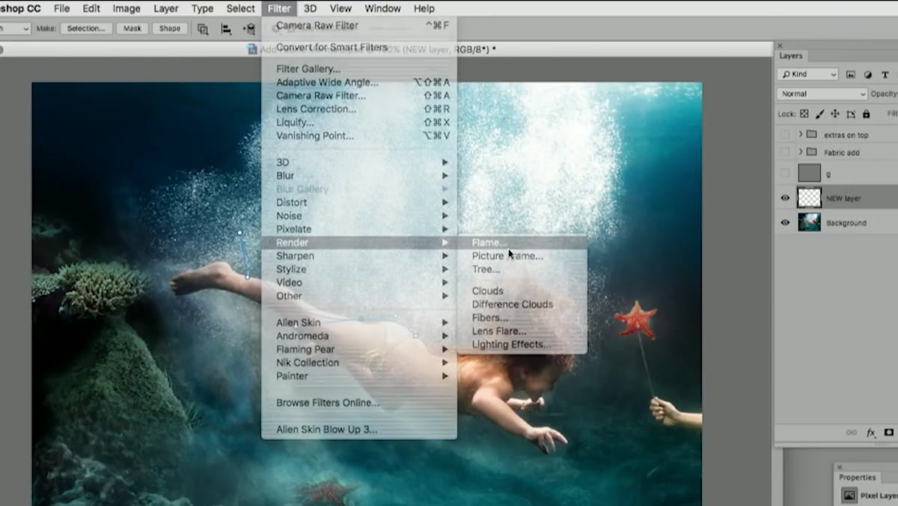The image size is (898, 506).
Task: Choose Clouds from Render submenu
Action: pyautogui.click(x=522, y=290)
